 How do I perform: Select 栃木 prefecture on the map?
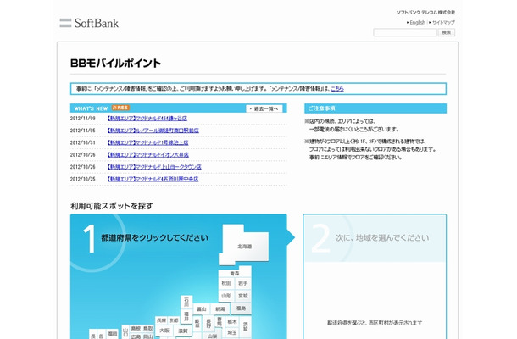tap(232, 321)
